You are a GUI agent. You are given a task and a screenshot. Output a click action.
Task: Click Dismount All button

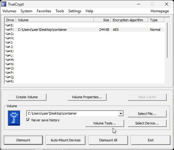(x=108, y=140)
